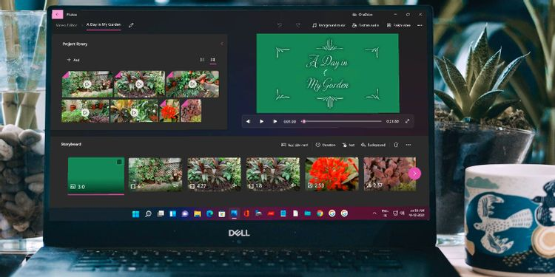Toggle audio icon on 1.8 clip
This screenshot has width=555, height=277.
click(x=293, y=185)
